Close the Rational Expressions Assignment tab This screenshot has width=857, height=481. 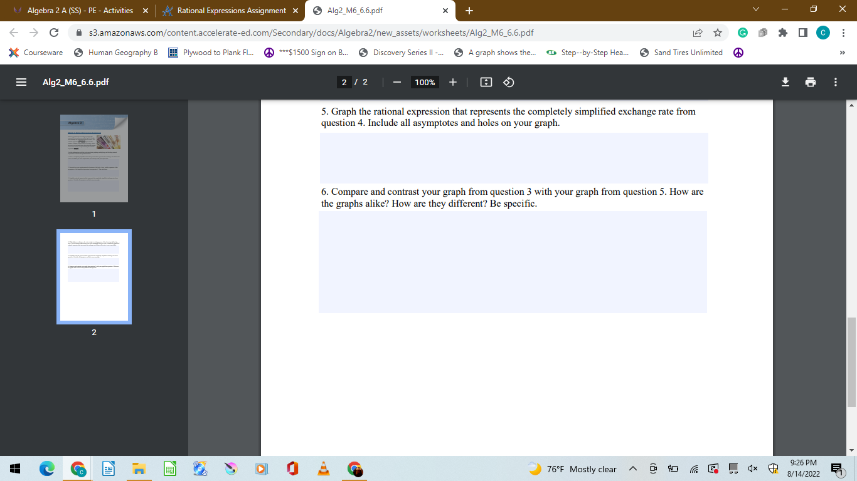(x=295, y=11)
